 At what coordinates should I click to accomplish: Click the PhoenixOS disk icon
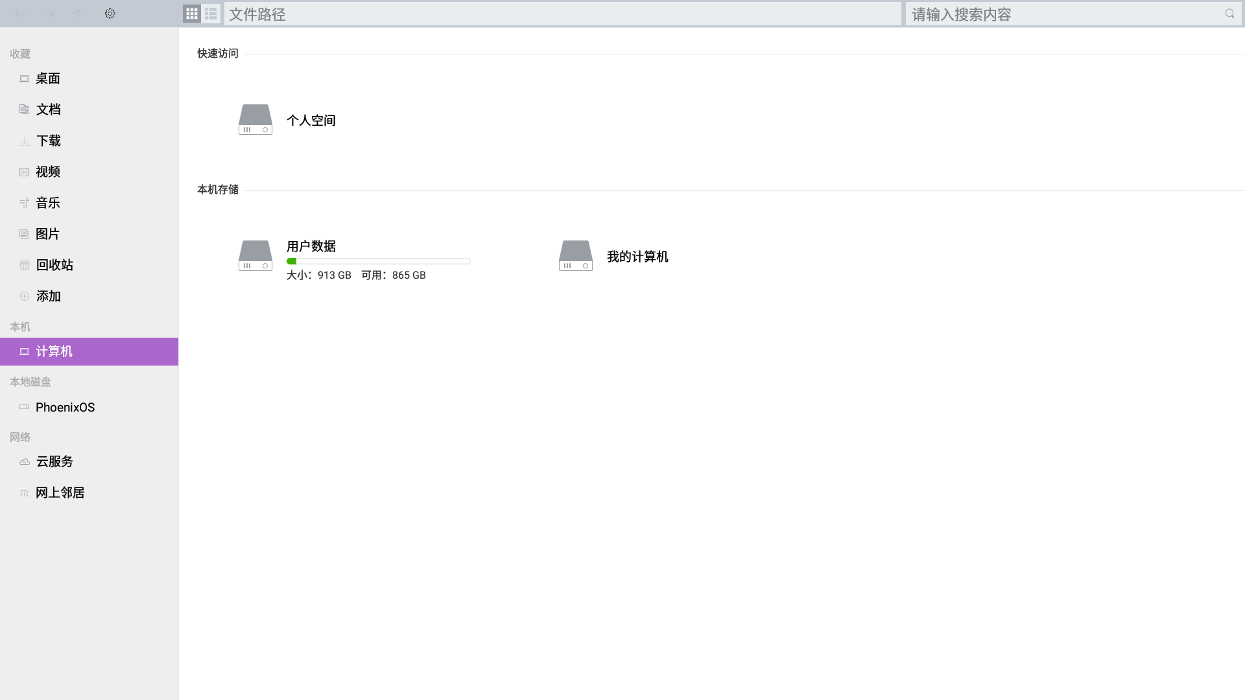[24, 407]
